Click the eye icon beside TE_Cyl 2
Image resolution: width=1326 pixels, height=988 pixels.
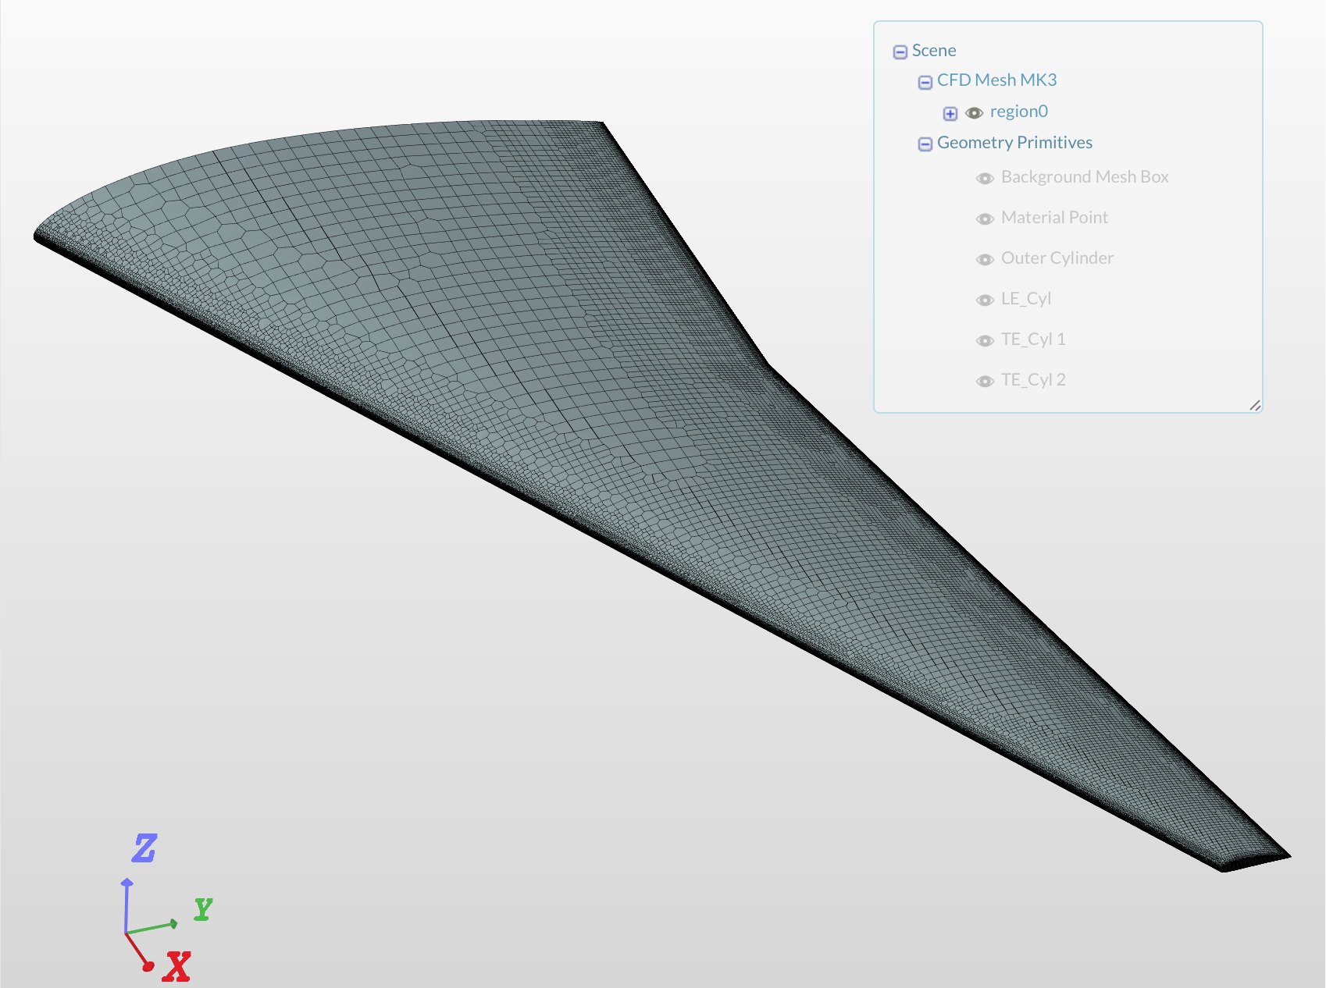(x=984, y=381)
